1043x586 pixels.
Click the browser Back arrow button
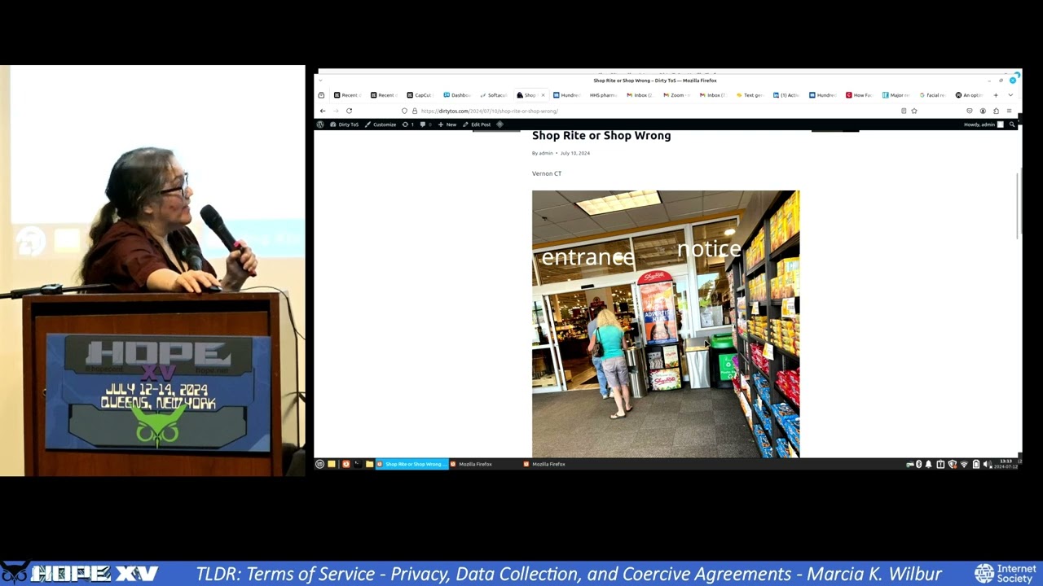(x=323, y=111)
